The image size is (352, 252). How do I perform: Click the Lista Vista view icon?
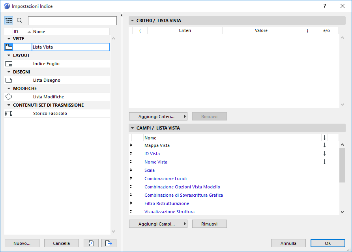[x=9, y=47]
